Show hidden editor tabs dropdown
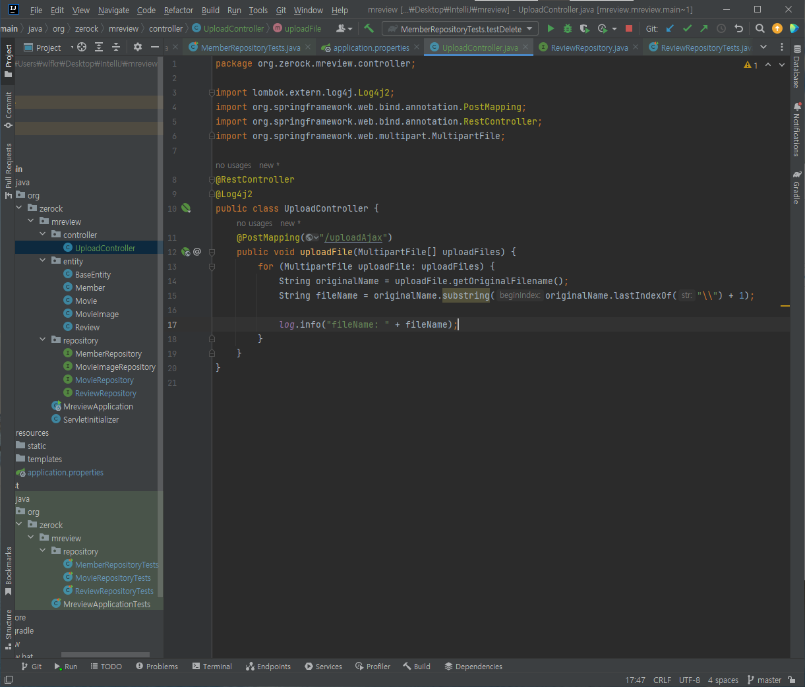The height and width of the screenshot is (687, 805). pos(763,47)
